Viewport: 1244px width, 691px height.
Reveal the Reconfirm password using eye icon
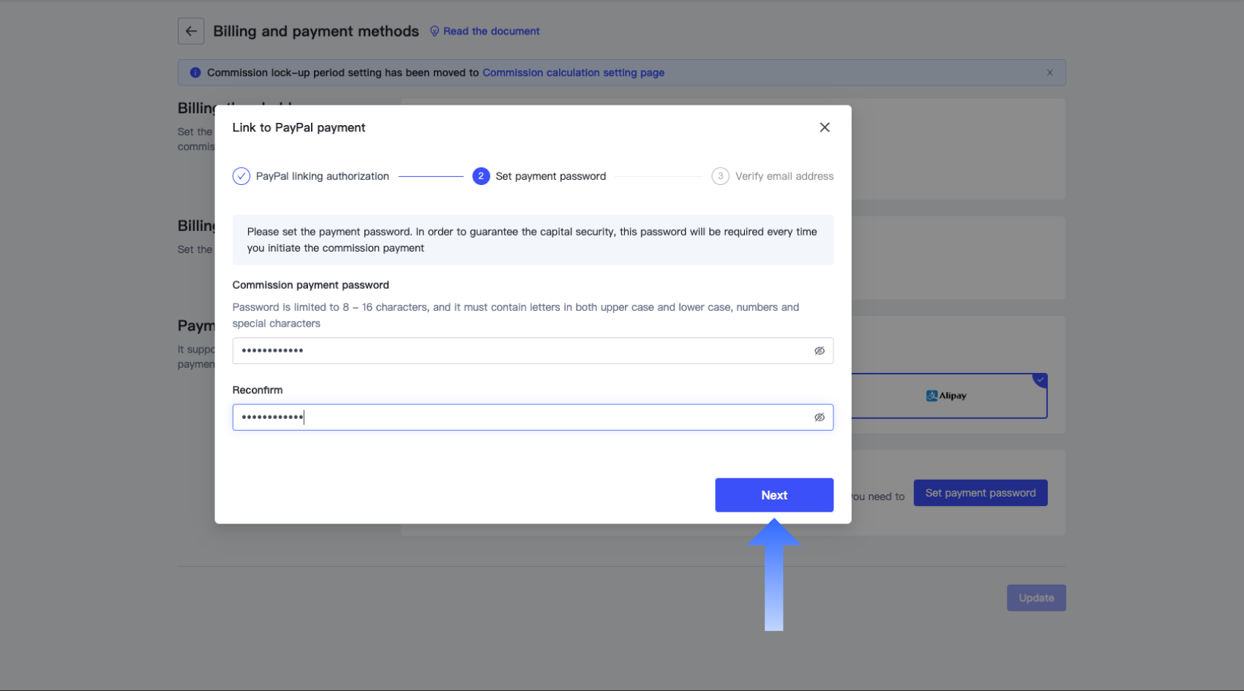(819, 417)
